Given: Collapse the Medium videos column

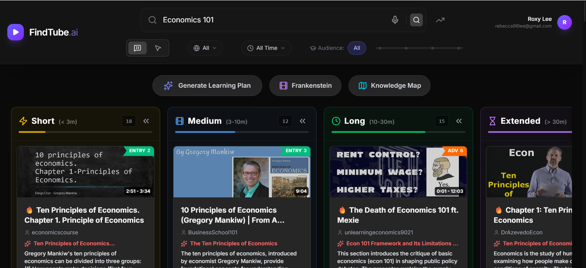Looking at the screenshot, I should click(303, 121).
